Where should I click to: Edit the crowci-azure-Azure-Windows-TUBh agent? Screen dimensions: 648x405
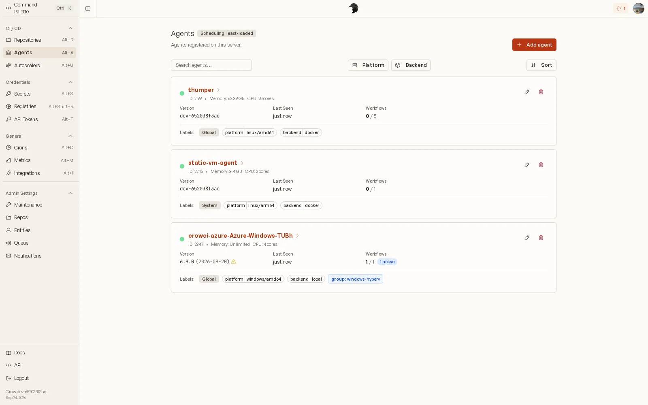click(x=527, y=238)
